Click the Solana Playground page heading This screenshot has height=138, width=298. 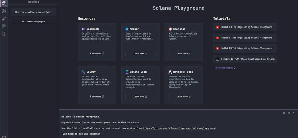(179, 8)
